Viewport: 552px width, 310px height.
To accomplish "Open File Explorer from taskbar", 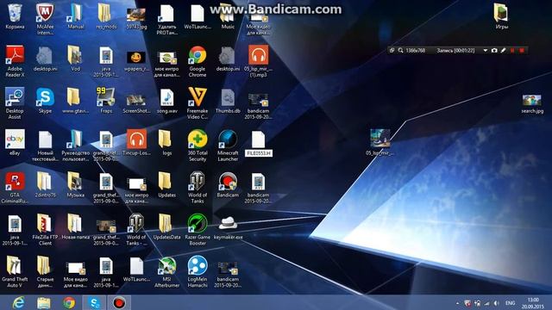I will point(44,302).
